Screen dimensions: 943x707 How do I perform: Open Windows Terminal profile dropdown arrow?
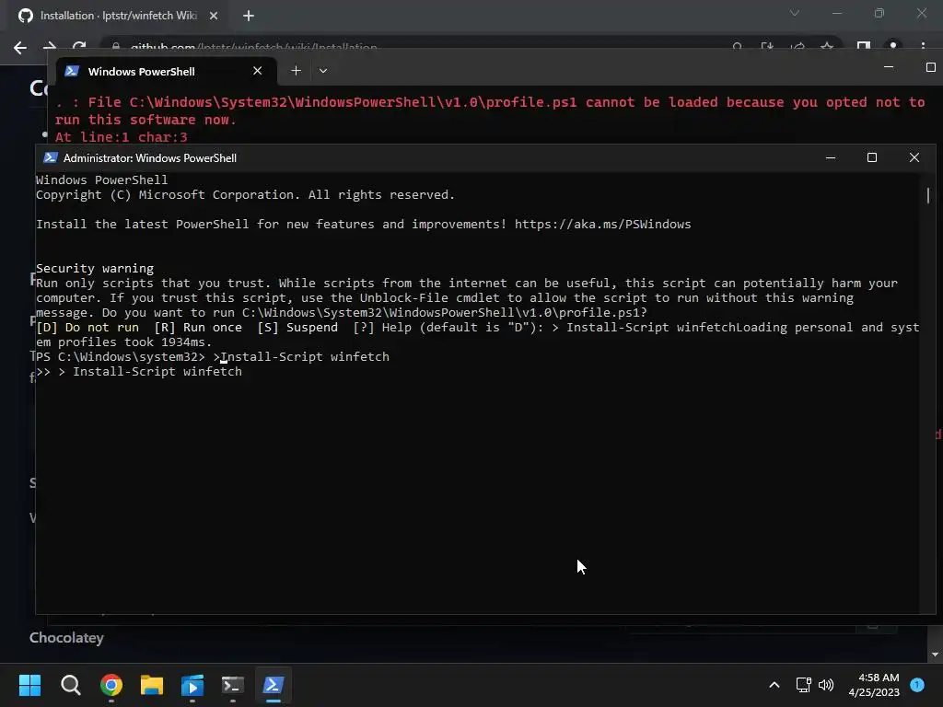[323, 71]
